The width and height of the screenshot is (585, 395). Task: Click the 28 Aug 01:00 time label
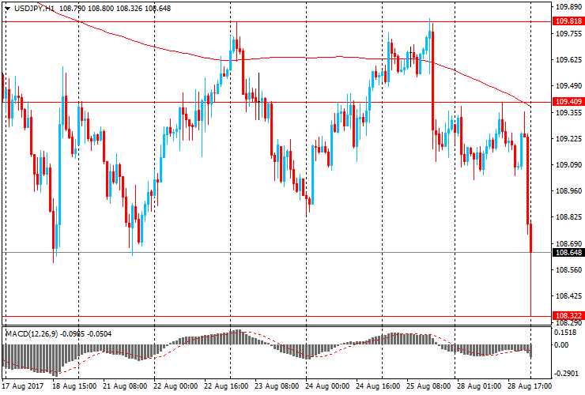pos(479,386)
